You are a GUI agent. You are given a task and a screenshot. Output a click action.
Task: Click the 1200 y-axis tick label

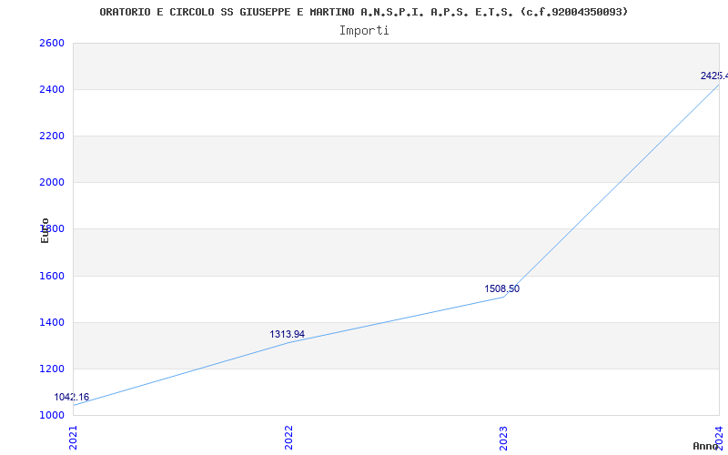click(52, 369)
